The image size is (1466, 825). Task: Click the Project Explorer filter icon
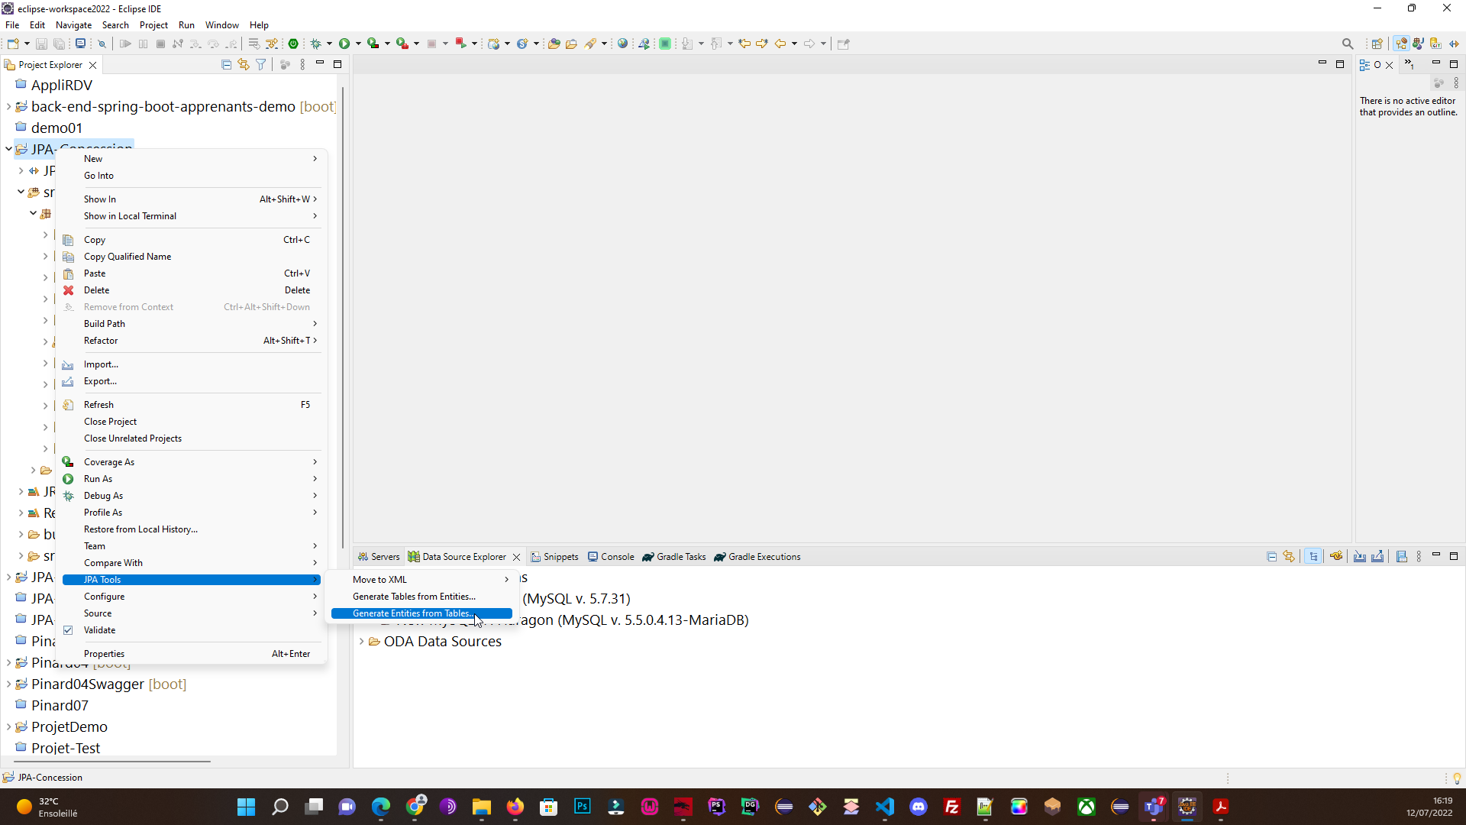260,64
